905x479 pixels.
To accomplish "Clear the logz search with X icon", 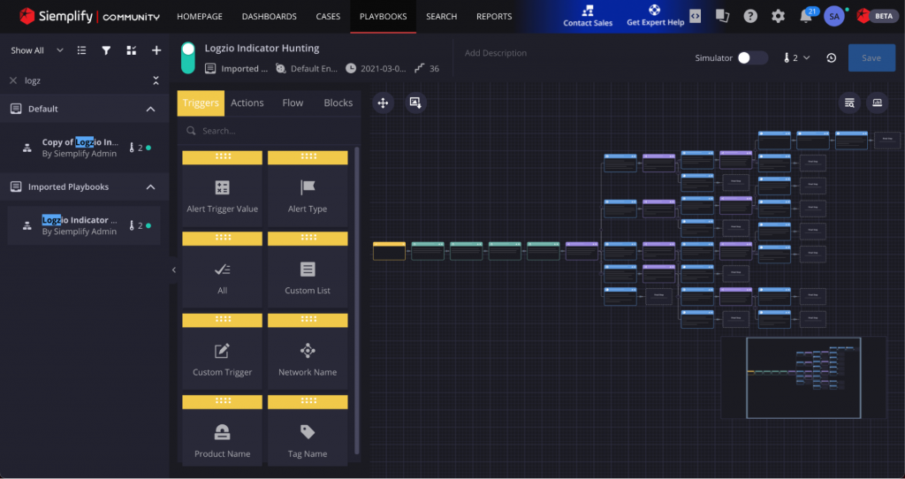I will coord(13,80).
